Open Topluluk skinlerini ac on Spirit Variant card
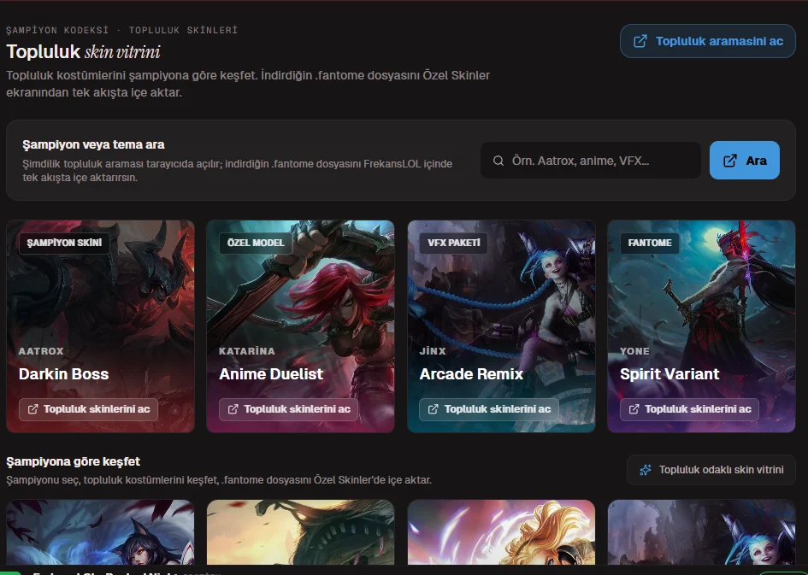808x575 pixels. [689, 409]
